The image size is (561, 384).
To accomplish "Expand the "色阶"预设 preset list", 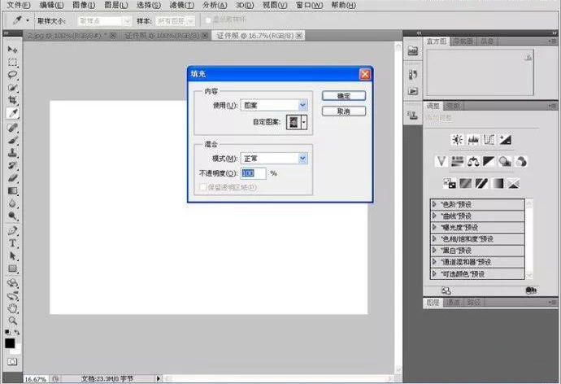I will point(435,205).
